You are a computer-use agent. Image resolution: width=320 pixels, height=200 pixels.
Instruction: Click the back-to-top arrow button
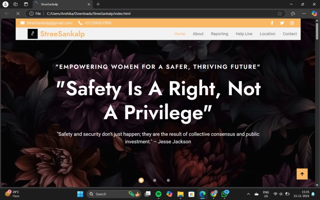tap(302, 174)
